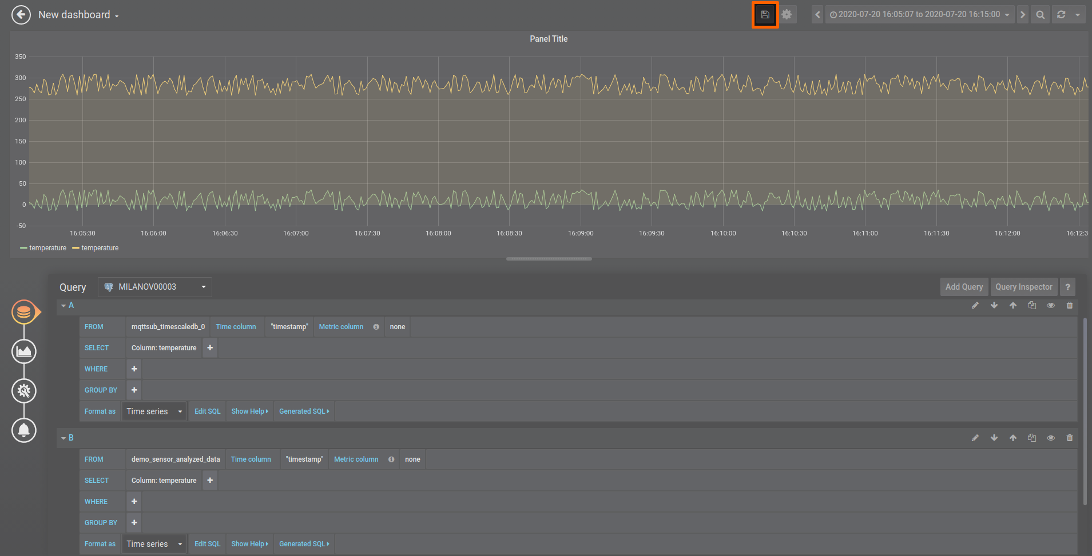This screenshot has height=556, width=1092.
Task: Collapse query A row
Action: pyautogui.click(x=63, y=306)
